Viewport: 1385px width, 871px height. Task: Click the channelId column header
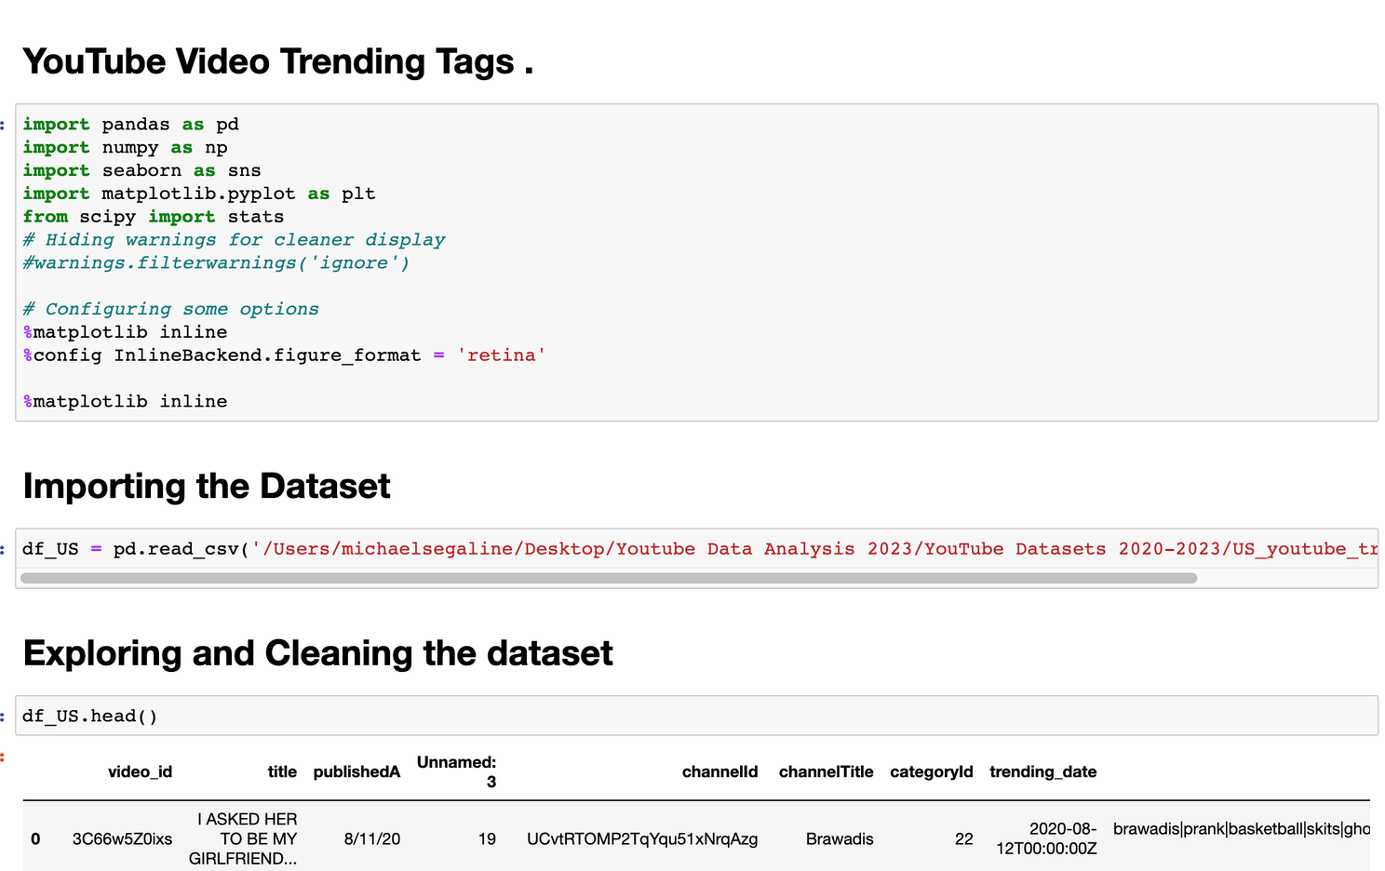click(719, 771)
